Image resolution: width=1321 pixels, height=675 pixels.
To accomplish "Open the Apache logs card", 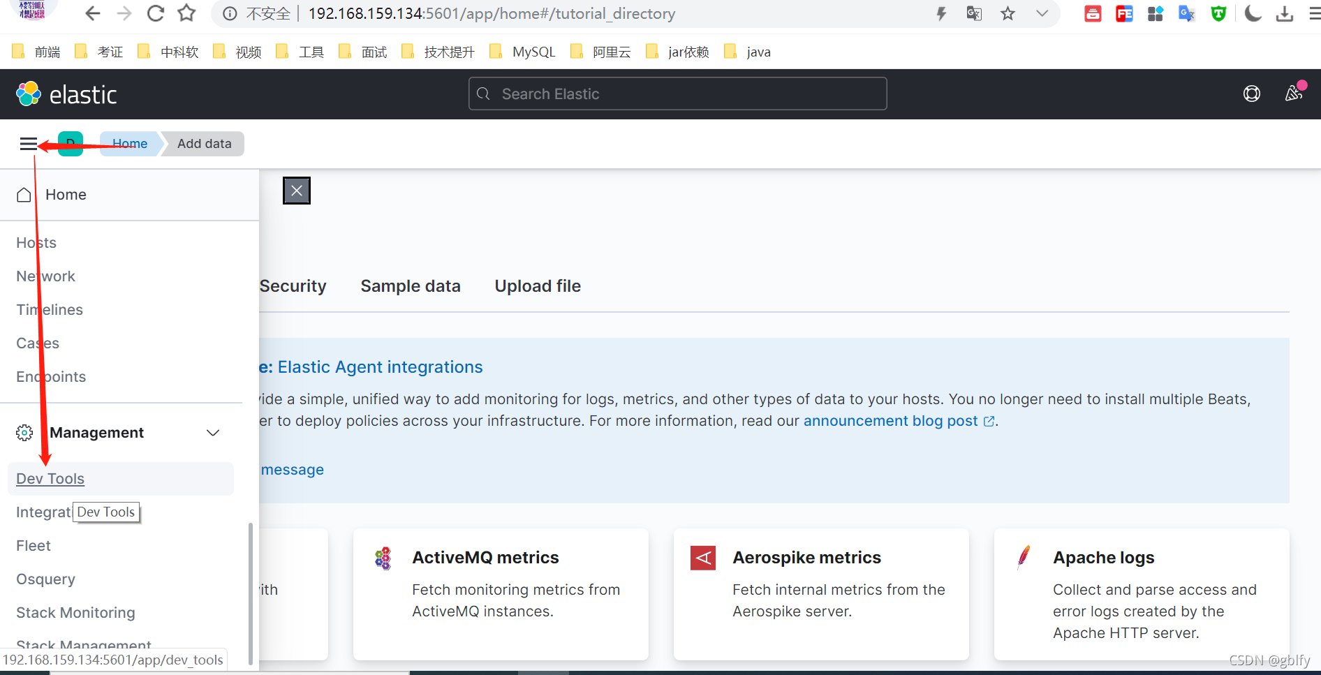I will pos(1142,594).
